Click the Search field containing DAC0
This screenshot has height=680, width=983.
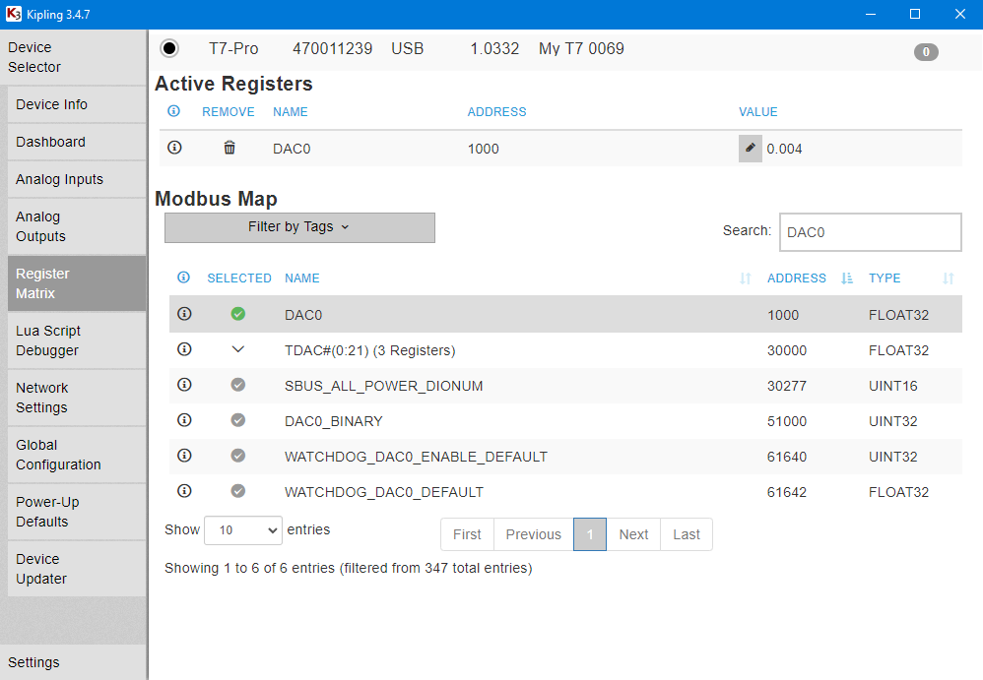pos(870,232)
